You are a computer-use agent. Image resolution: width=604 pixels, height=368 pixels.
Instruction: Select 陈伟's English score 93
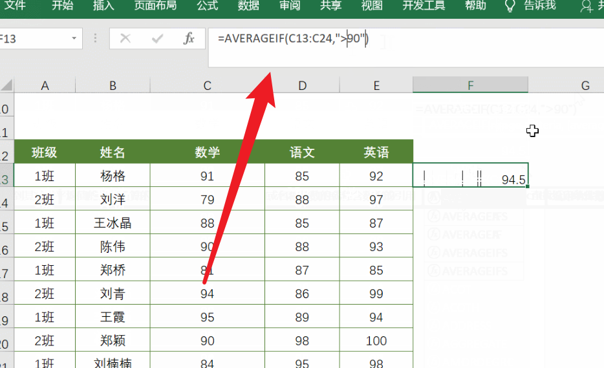(376, 246)
